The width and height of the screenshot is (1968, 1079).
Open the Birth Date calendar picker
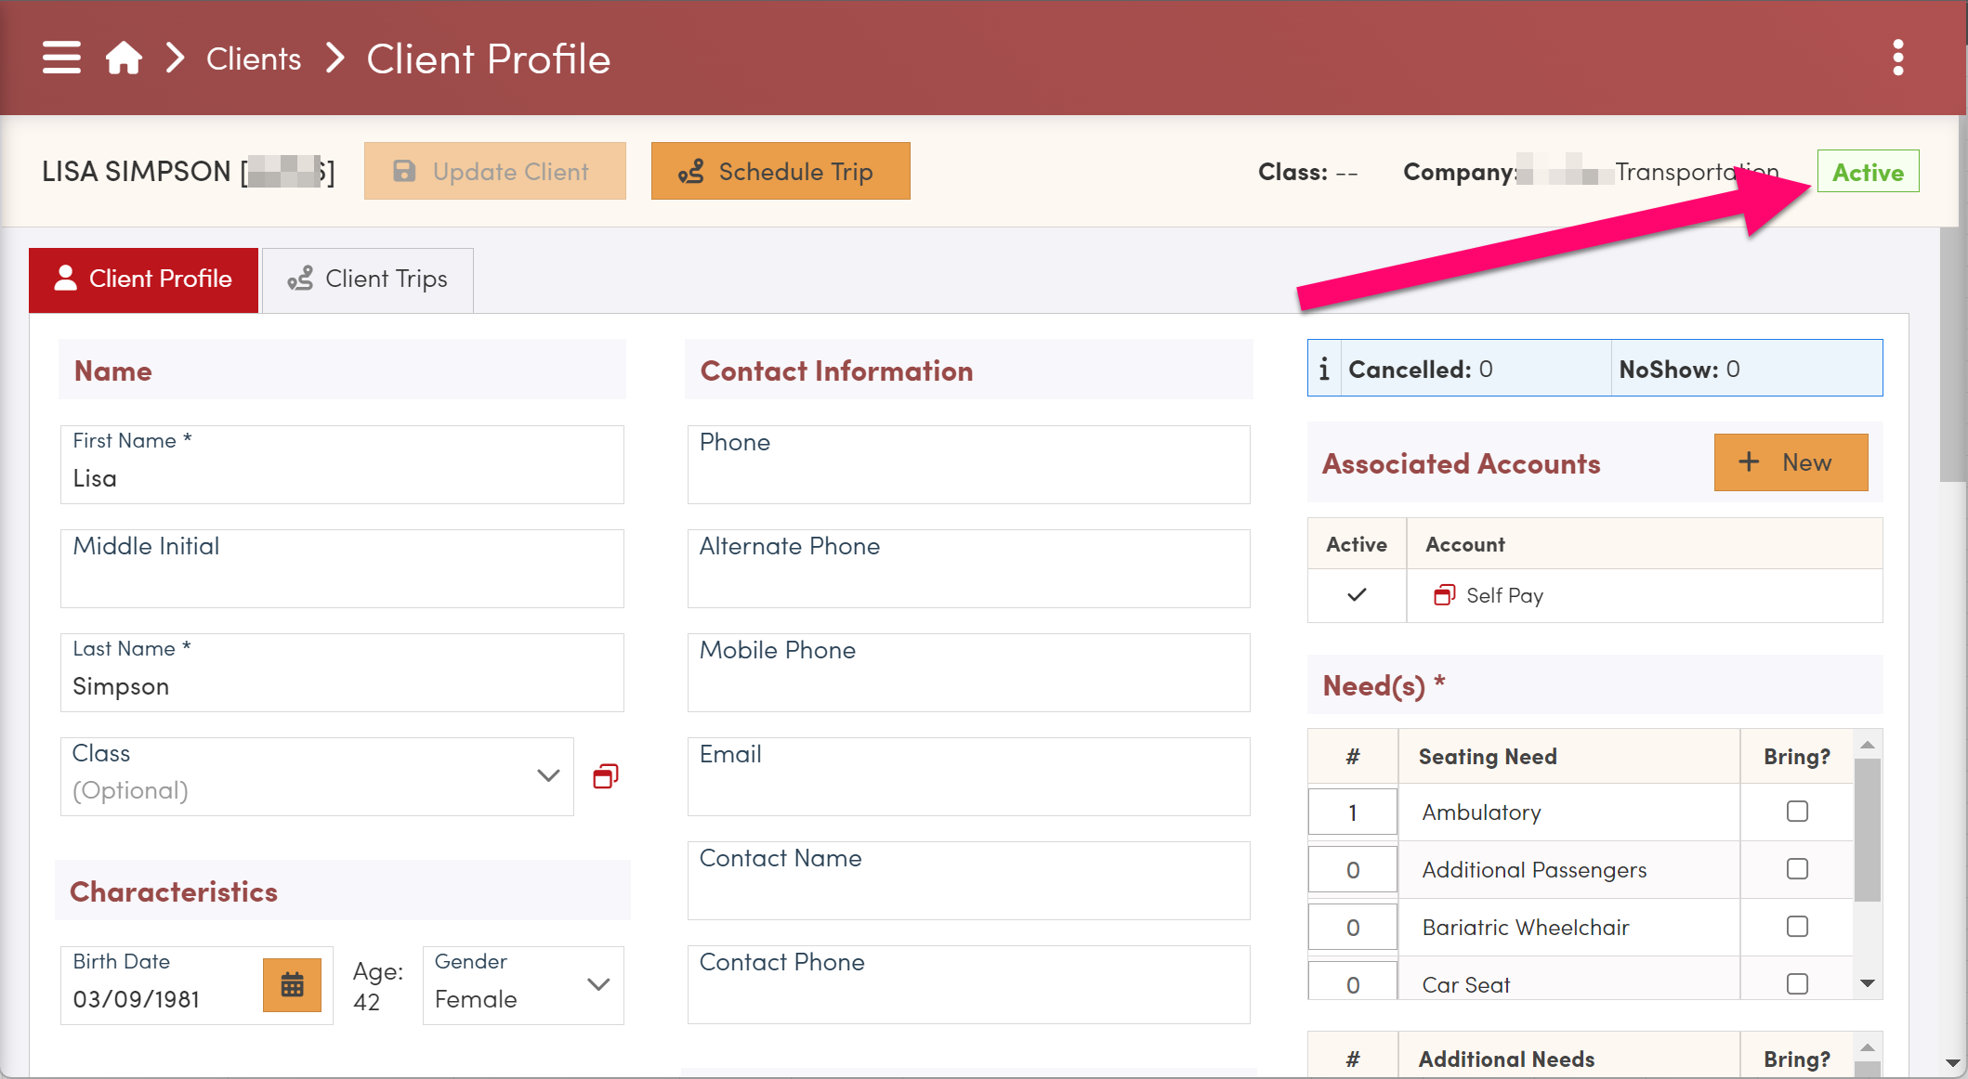coord(292,984)
